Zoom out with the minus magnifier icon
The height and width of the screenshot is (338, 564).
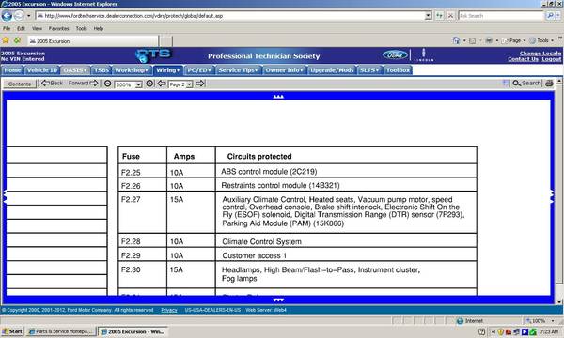point(107,84)
